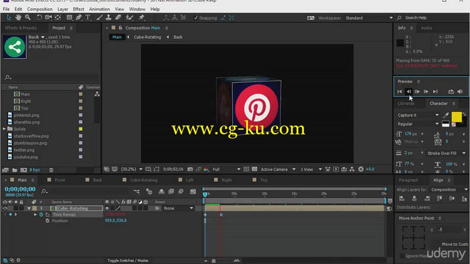470x264 pixels.
Task: Collapse the Cube-Rotating layer properties
Action: coord(29,208)
